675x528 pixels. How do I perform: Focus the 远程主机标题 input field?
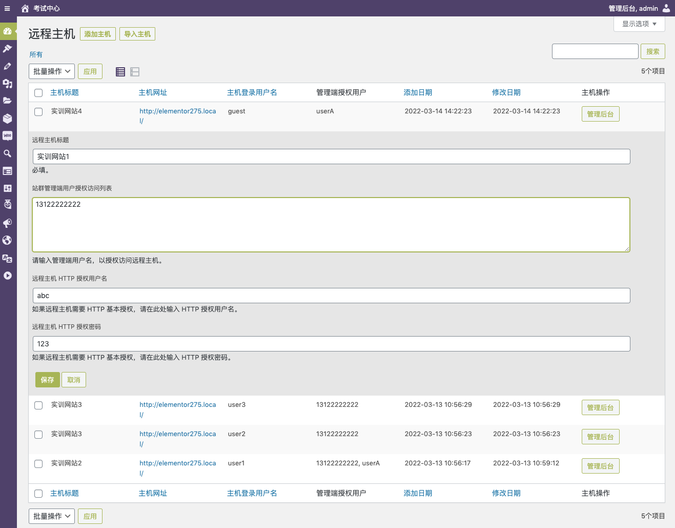[332, 157]
